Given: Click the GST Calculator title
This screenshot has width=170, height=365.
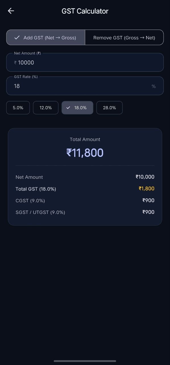Looking at the screenshot, I should tap(85, 11).
